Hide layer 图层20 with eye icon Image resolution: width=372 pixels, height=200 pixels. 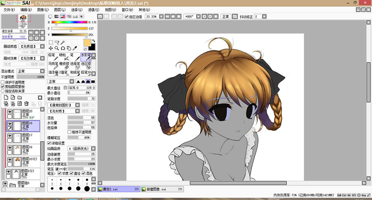coord(10,111)
